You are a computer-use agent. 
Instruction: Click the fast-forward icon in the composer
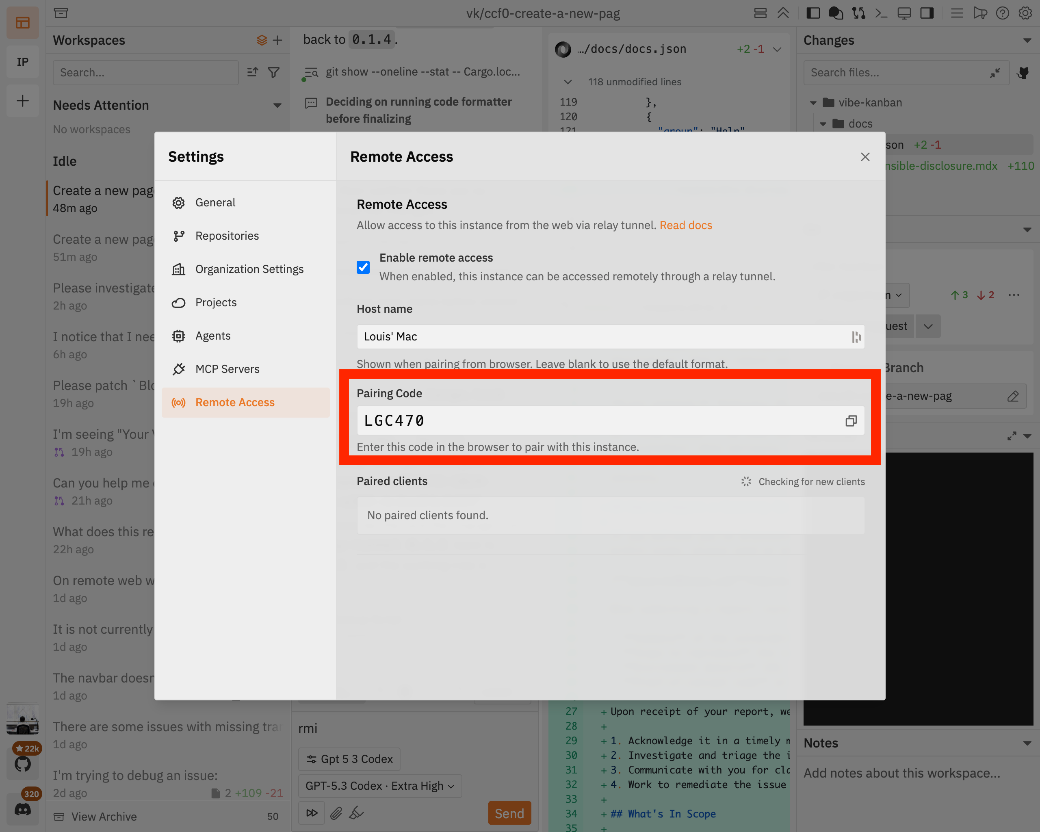pyautogui.click(x=312, y=813)
